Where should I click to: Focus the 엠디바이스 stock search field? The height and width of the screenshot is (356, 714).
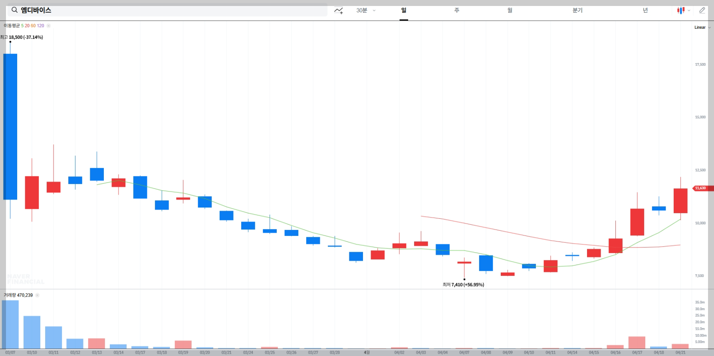tap(167, 10)
